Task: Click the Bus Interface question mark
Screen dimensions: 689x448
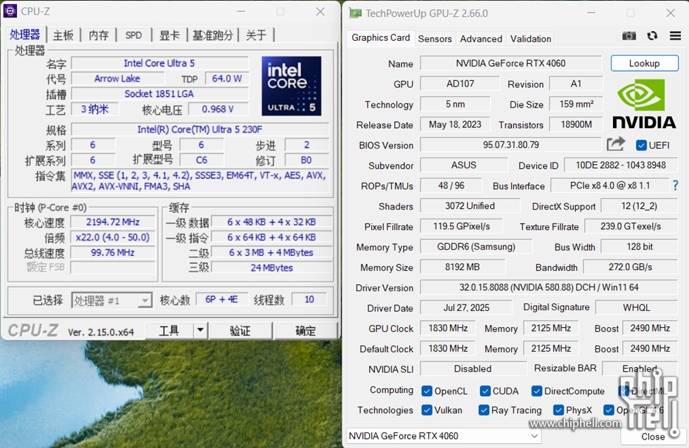Action: 676,186
